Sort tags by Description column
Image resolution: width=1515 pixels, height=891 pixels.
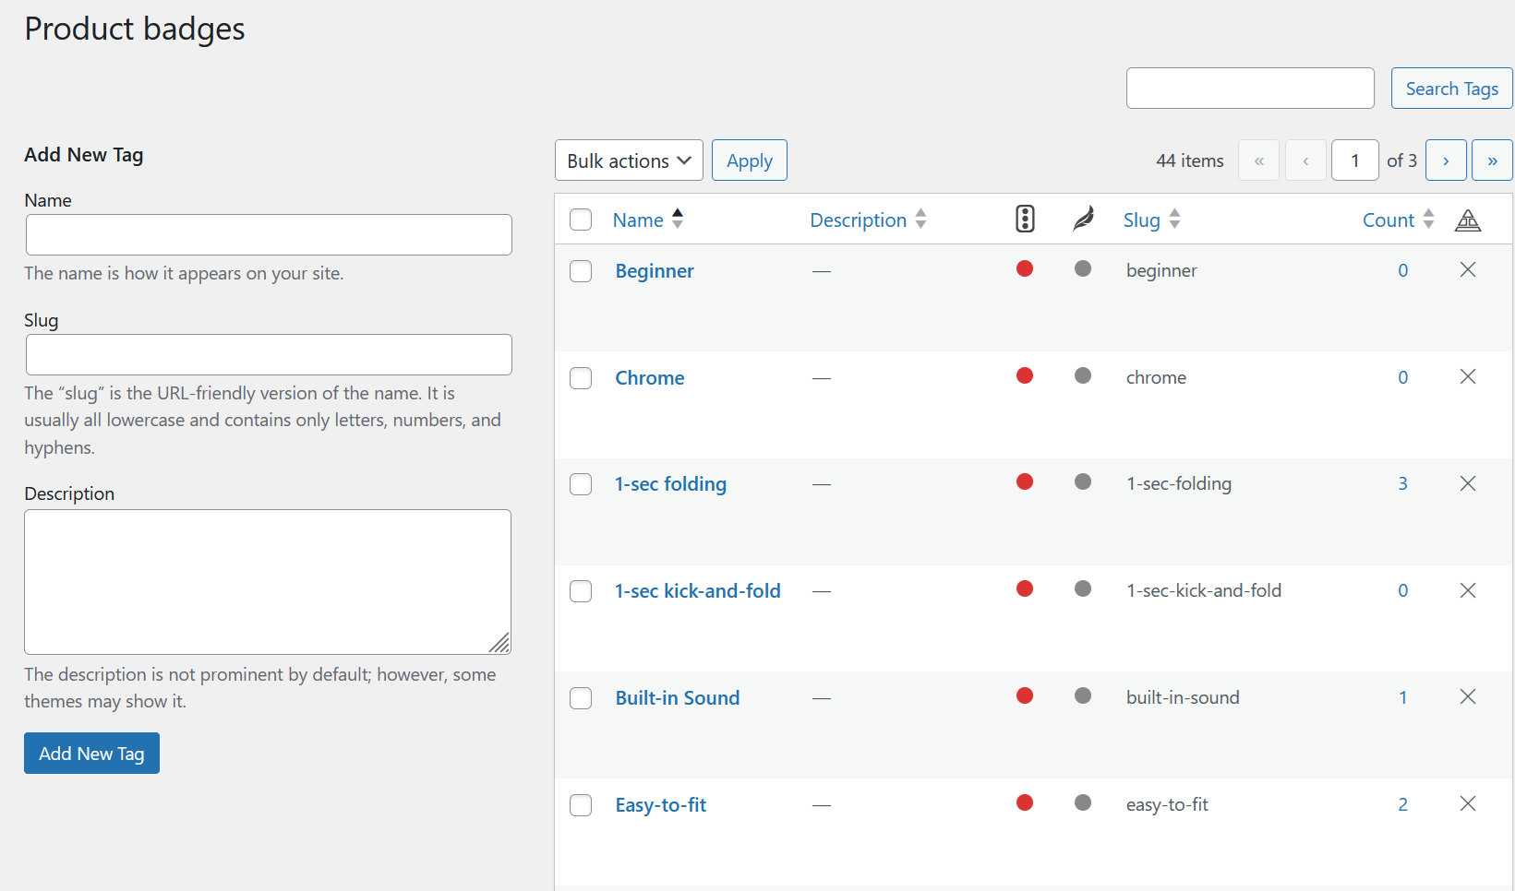[x=868, y=220]
